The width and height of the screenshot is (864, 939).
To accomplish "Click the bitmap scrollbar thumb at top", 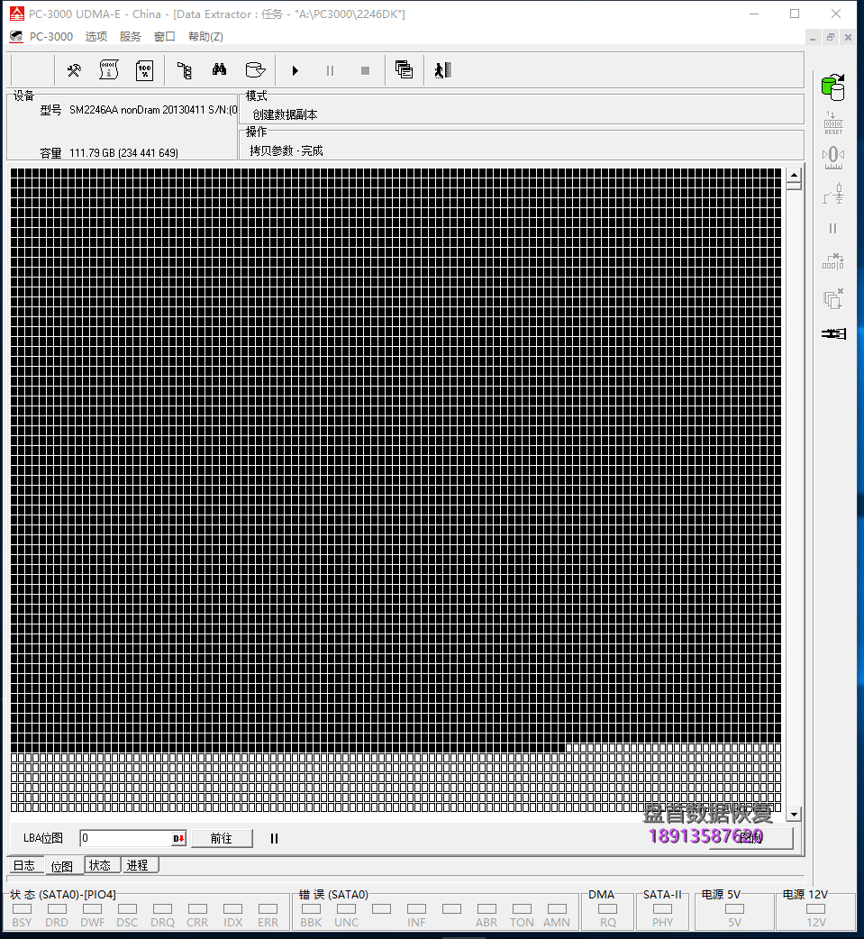I will pyautogui.click(x=794, y=186).
